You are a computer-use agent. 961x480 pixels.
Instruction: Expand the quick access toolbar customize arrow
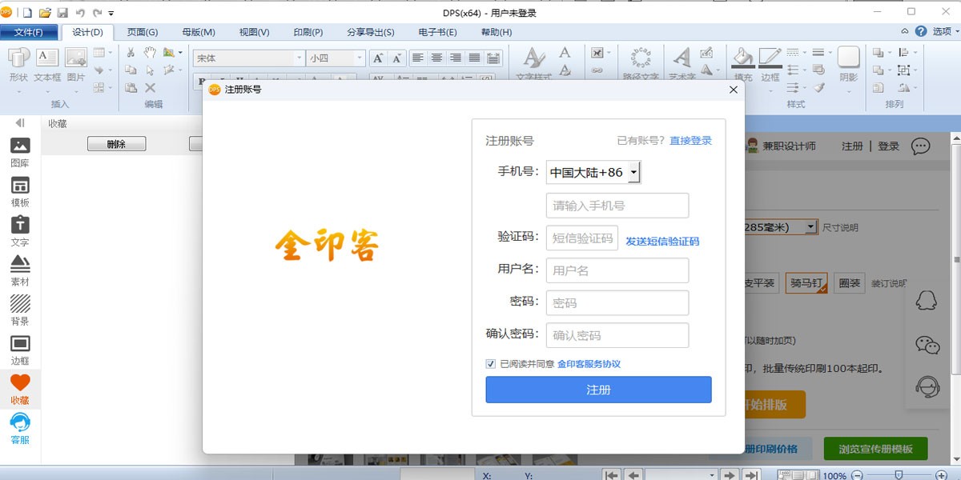111,14
